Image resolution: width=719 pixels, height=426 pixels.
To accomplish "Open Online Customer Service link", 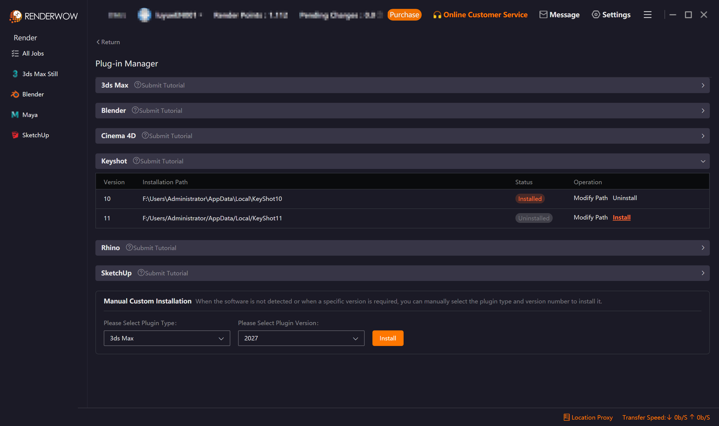I will [x=485, y=15].
